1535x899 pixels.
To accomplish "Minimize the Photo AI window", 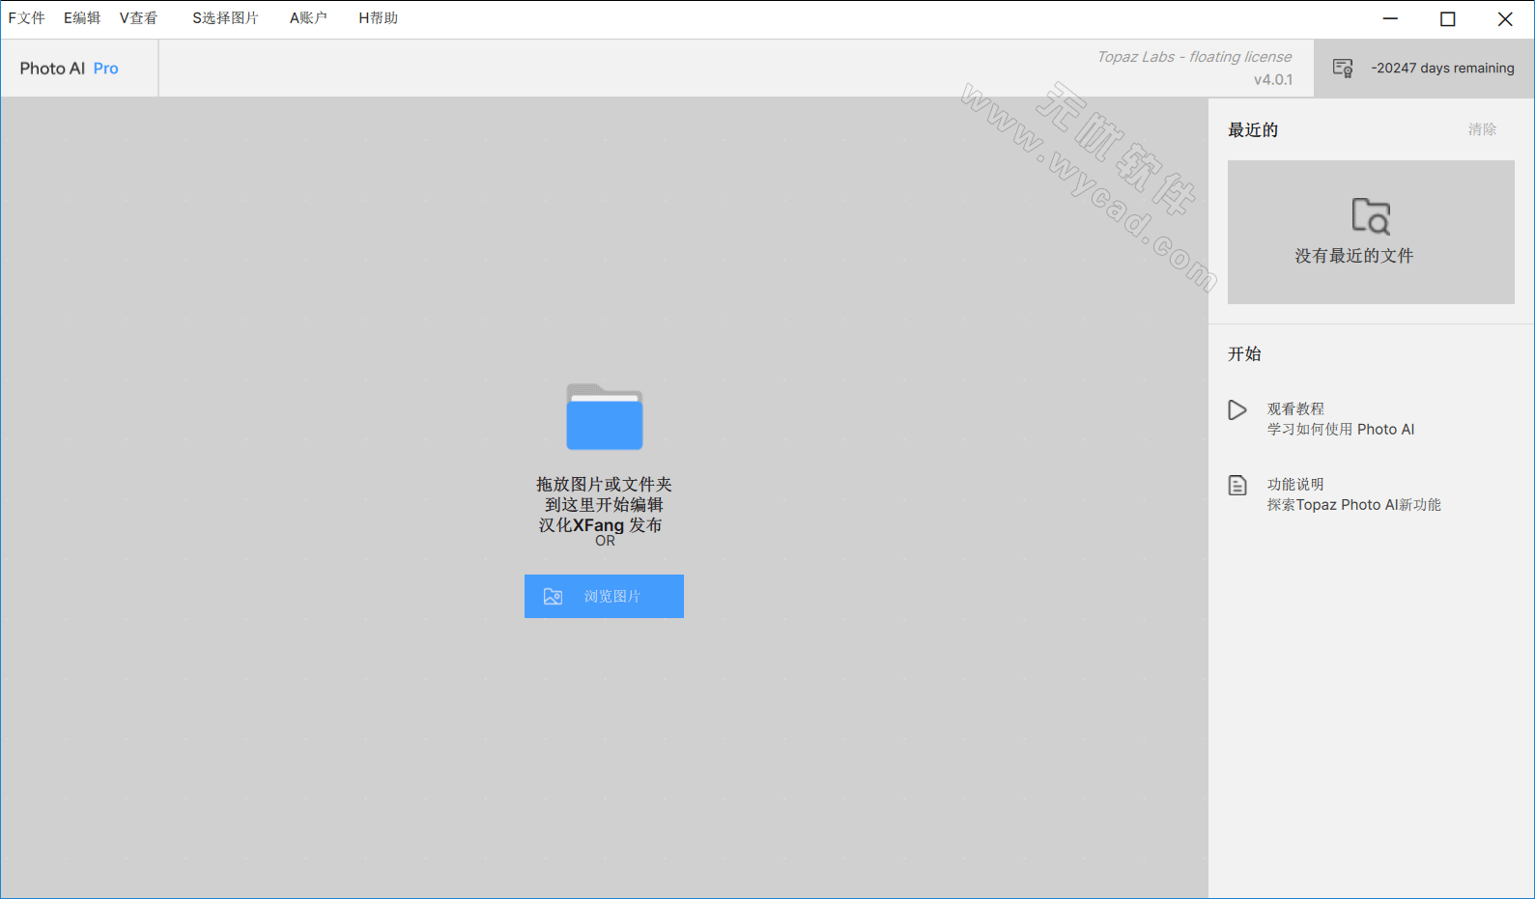I will pos(1390,19).
